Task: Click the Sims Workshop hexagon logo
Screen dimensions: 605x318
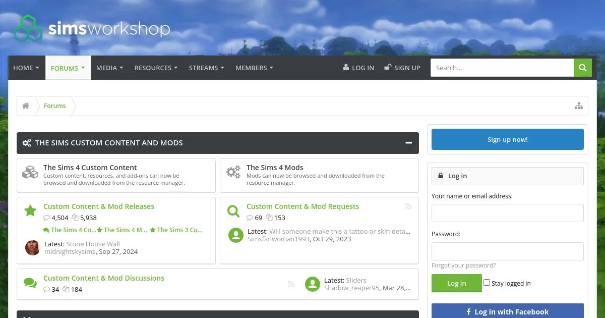Action: pyautogui.click(x=28, y=28)
